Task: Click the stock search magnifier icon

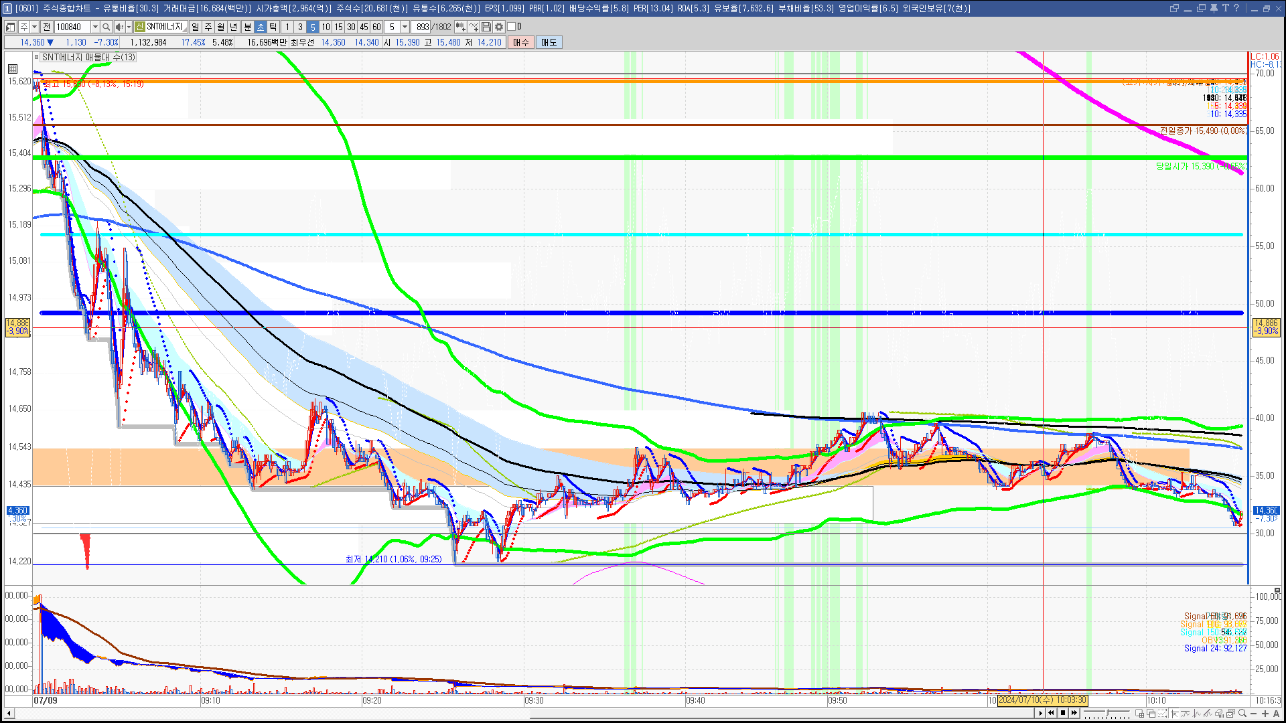Action: pos(106,27)
